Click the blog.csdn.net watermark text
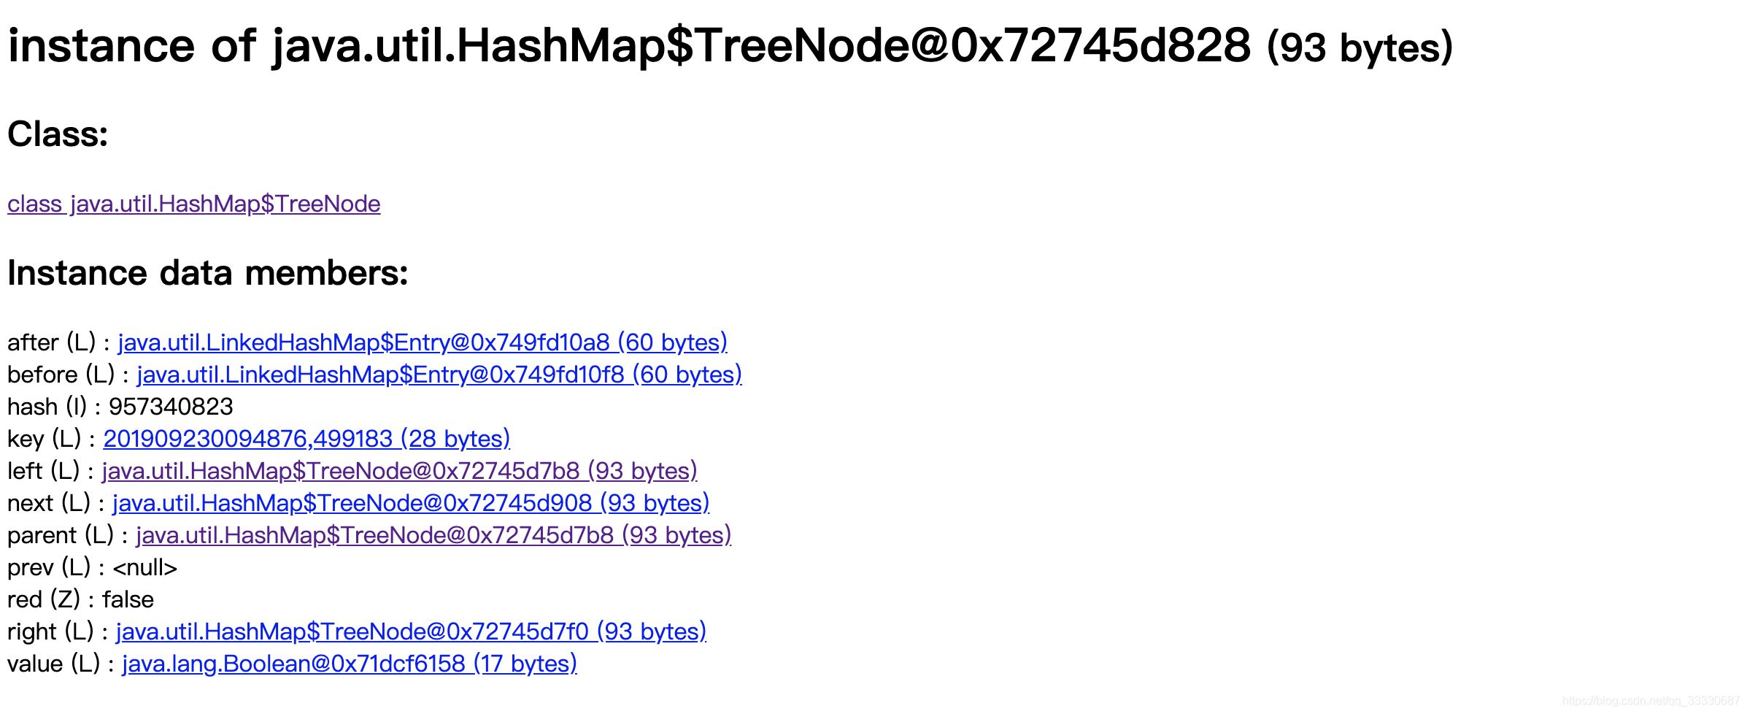Viewport: 1747px width, 714px height. tap(1650, 701)
